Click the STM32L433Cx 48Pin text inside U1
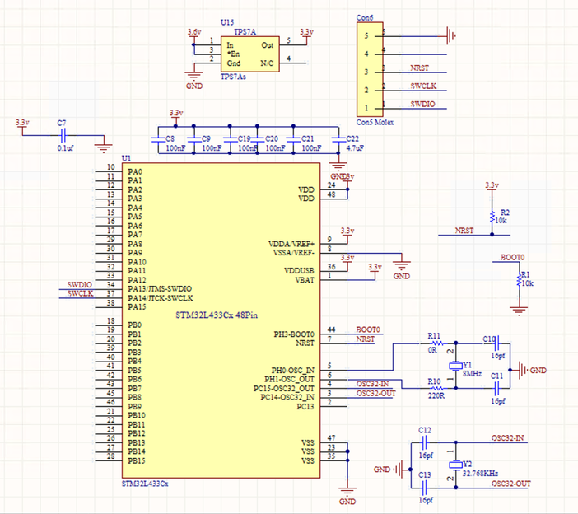 click(x=217, y=315)
